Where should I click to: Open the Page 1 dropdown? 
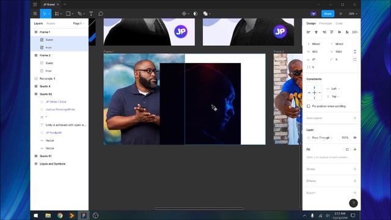(79, 23)
